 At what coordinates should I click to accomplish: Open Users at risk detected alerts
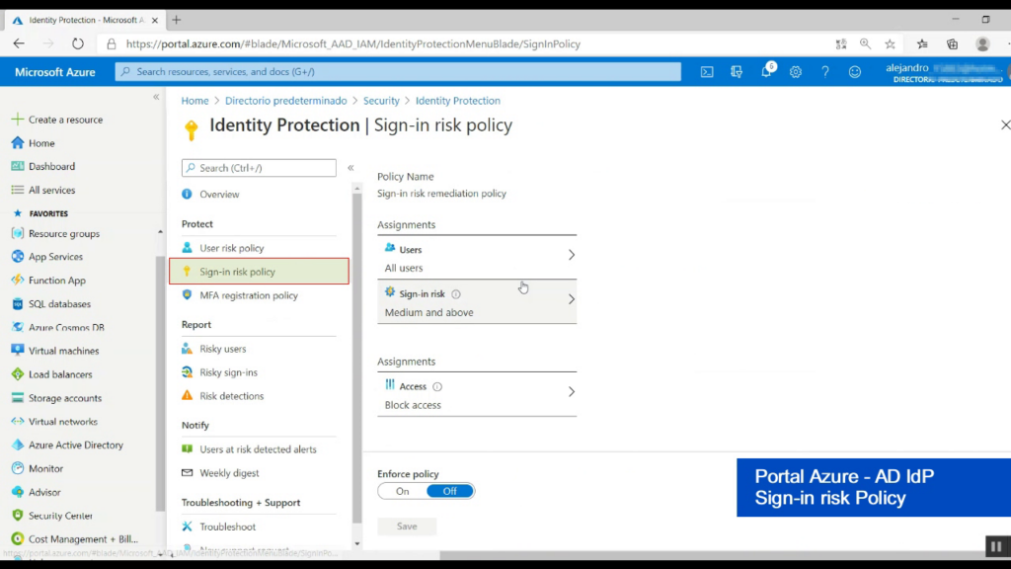tap(259, 449)
